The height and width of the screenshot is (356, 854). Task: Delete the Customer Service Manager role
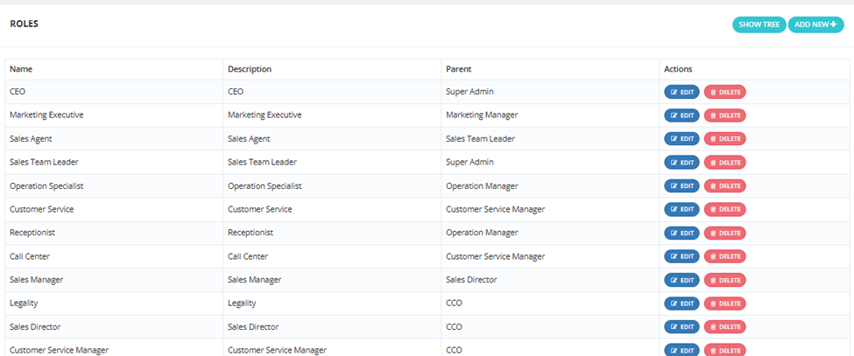(725, 350)
